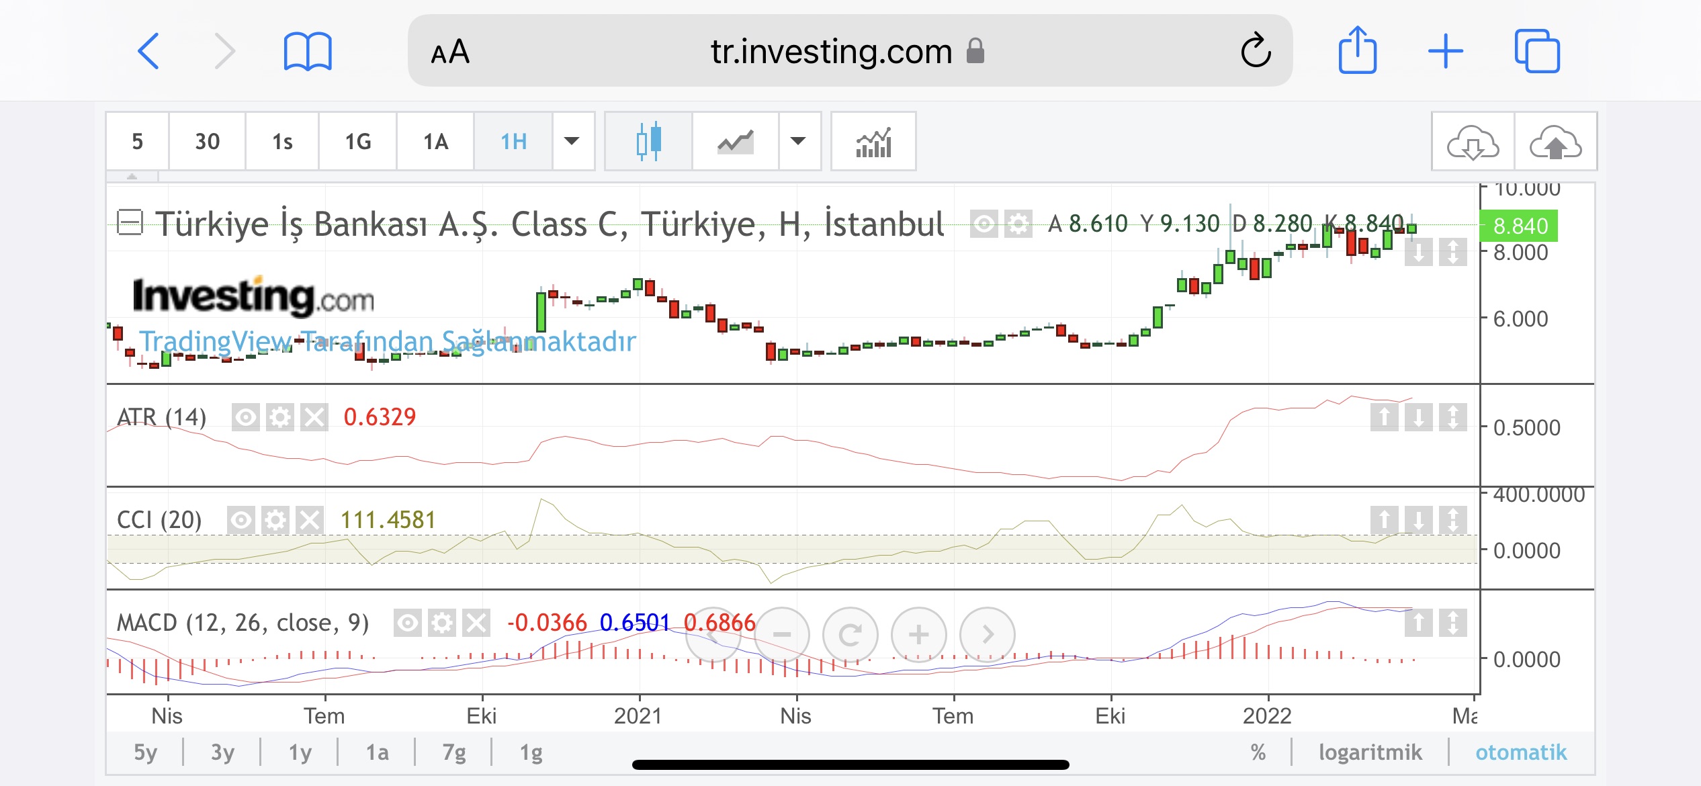The image size is (1701, 786).
Task: Hide the MACD indicator with the eye icon
Action: pyautogui.click(x=408, y=623)
